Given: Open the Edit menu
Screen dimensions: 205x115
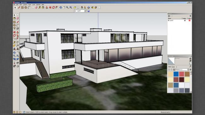Looking at the screenshot, I should [x=17, y=5].
